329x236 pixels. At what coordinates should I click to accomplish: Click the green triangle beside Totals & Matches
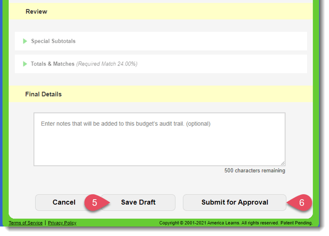25,64
